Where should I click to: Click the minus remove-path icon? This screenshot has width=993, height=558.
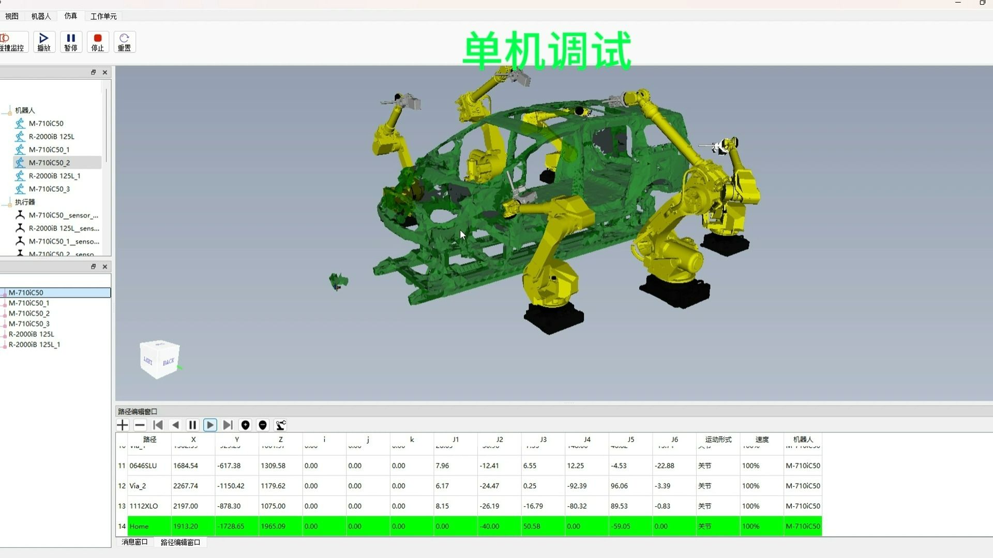(140, 425)
